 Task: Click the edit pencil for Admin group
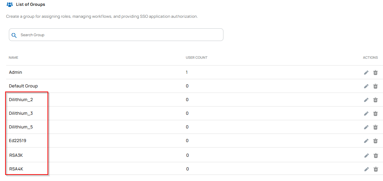coord(366,72)
